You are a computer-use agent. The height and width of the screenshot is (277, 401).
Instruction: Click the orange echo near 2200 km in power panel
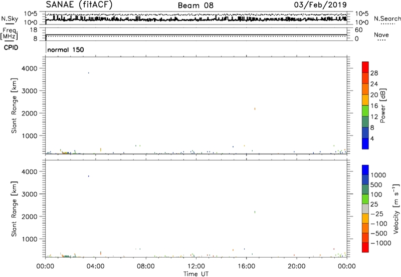pos(255,109)
